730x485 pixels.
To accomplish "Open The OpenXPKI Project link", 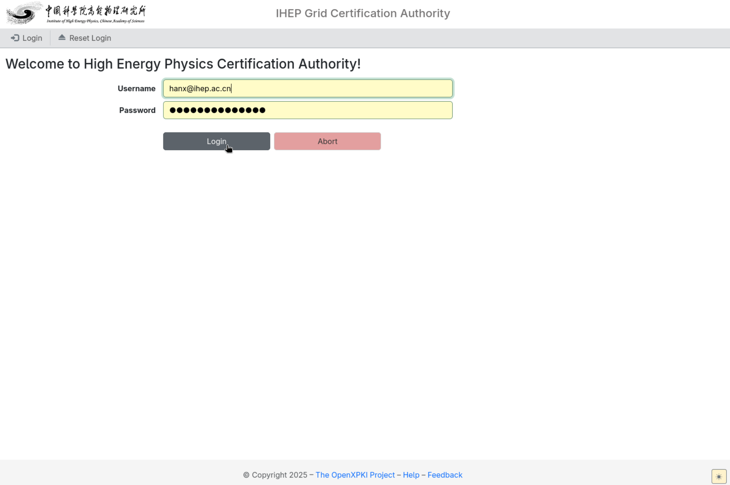I will [355, 475].
